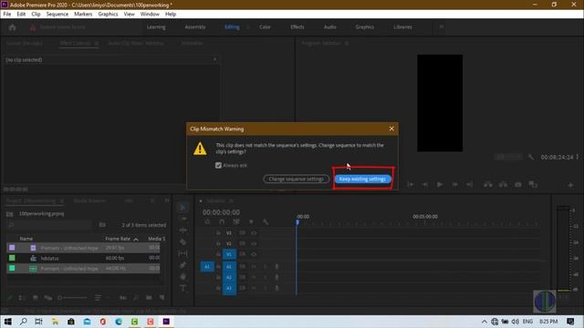Image resolution: width=584 pixels, height=328 pixels.
Task: Switch to the Color workspace tab
Action: (265, 26)
